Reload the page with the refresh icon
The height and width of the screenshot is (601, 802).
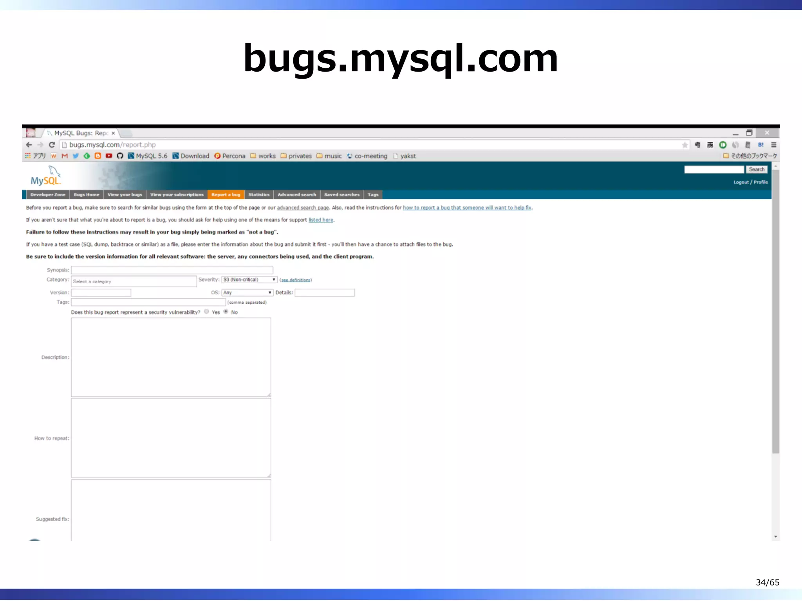click(52, 145)
